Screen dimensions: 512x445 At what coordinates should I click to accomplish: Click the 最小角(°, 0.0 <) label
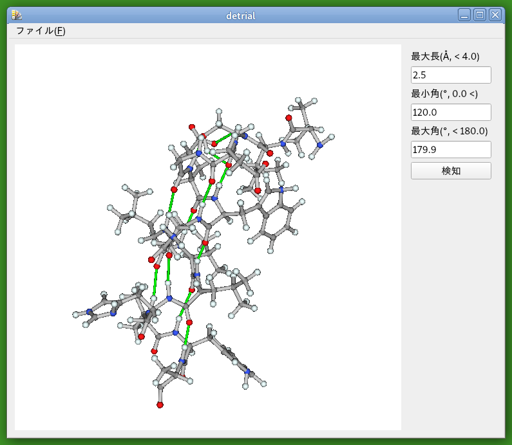point(444,94)
